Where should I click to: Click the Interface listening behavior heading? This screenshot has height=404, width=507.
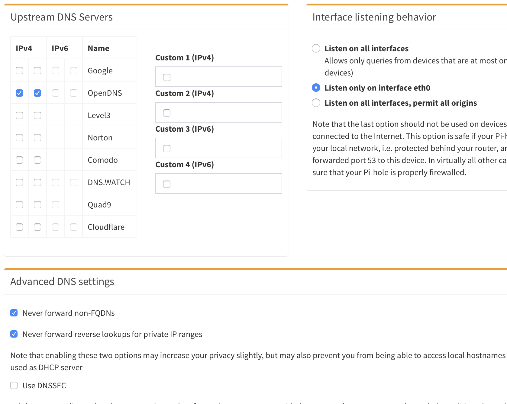pyautogui.click(x=374, y=17)
